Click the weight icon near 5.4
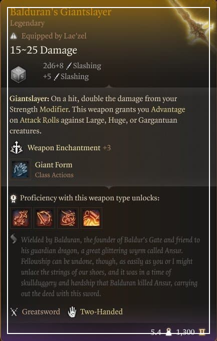 pos(168,332)
